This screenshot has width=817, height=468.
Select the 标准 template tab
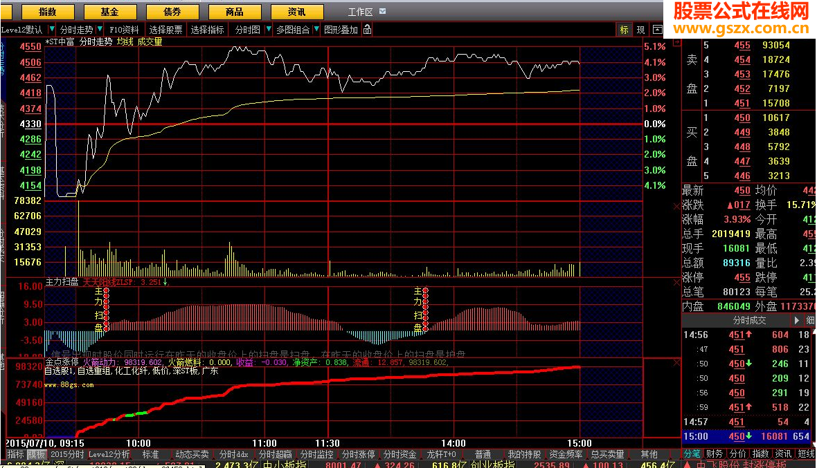pos(150,454)
